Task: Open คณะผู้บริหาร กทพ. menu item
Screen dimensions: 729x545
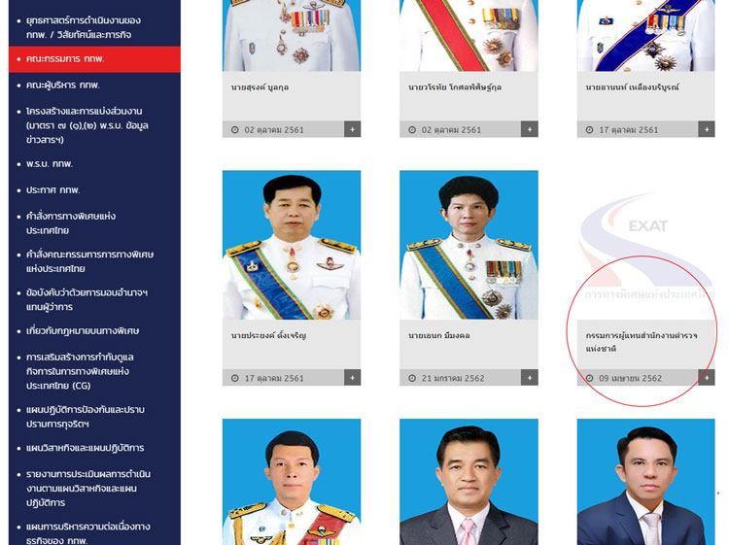Action: coord(63,85)
